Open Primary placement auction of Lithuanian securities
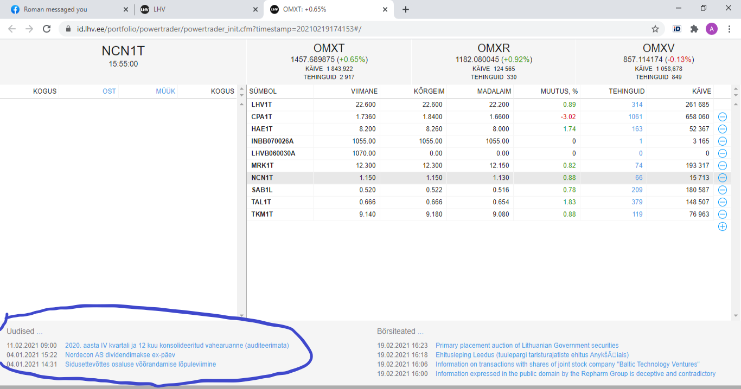 point(527,346)
